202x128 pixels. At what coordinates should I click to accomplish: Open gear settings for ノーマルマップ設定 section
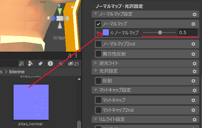click(194, 14)
